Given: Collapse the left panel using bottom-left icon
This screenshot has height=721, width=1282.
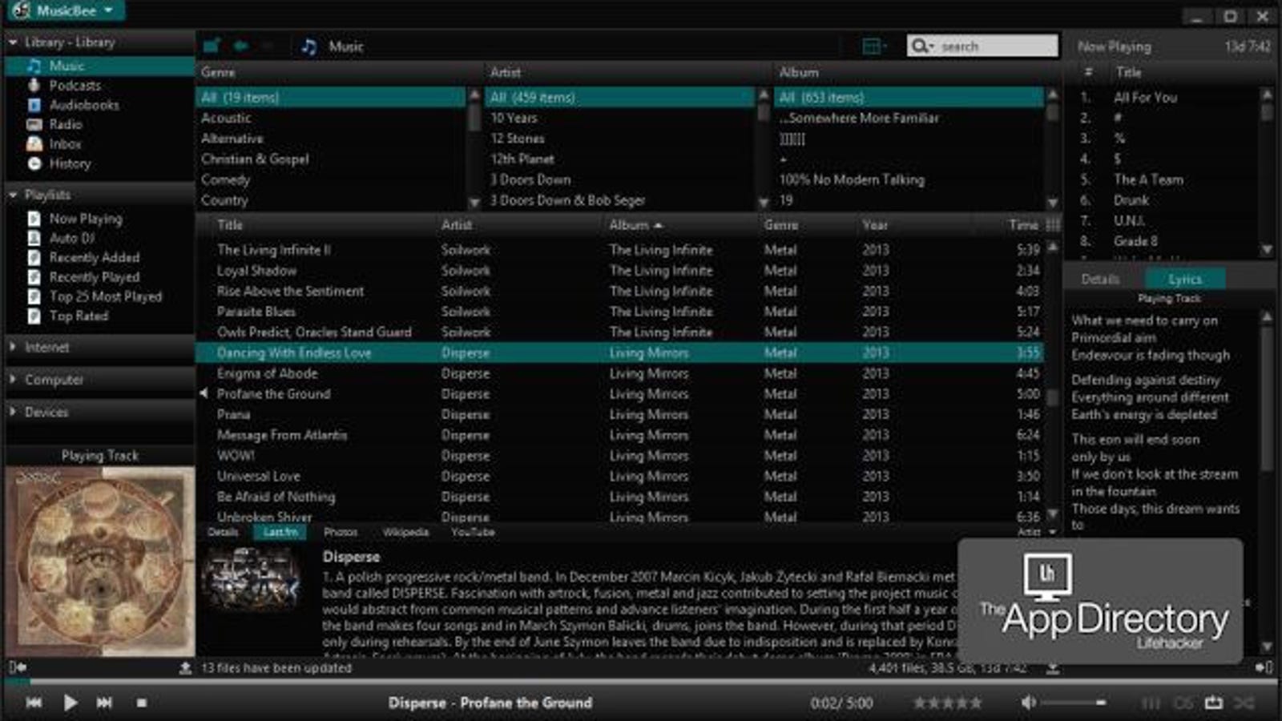Looking at the screenshot, I should pos(17,667).
